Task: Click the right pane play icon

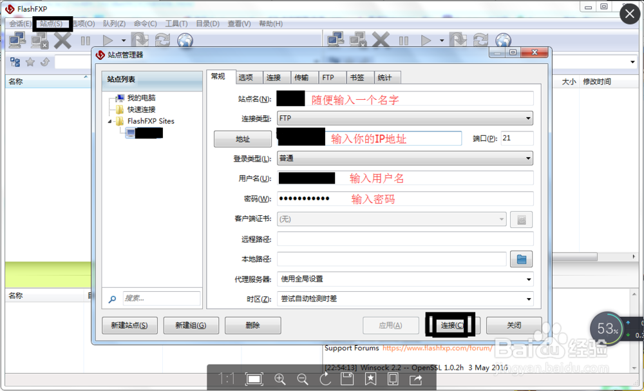Action: [x=426, y=41]
